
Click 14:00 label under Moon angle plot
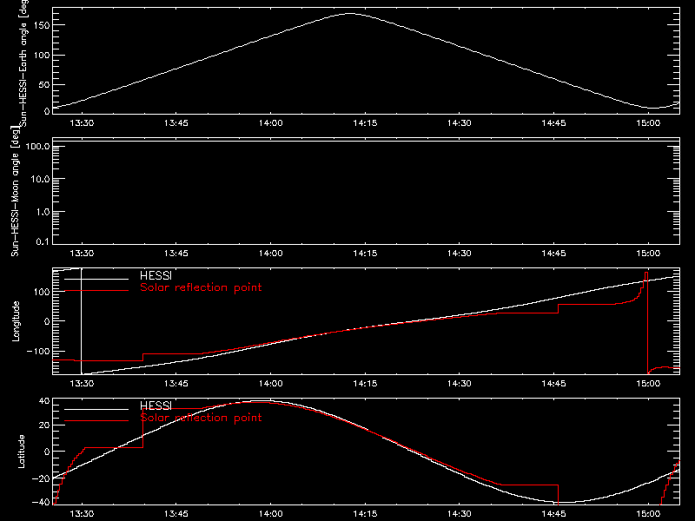click(x=271, y=254)
